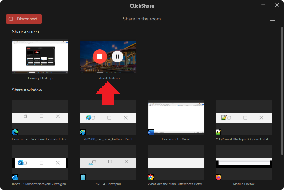
Task: Pause the Extend Desktop screen share
Action: [x=117, y=57]
